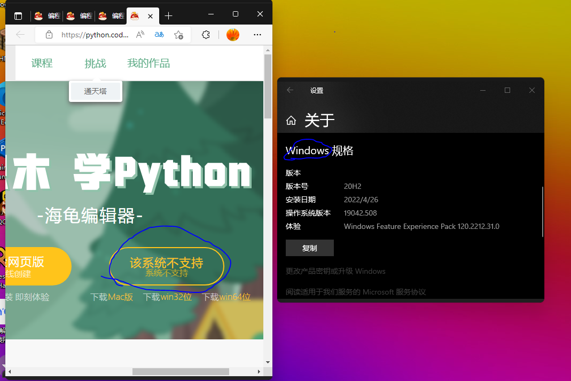The height and width of the screenshot is (381, 571).
Task: Select 通天塔 from the dropdown
Action: pyautogui.click(x=96, y=91)
